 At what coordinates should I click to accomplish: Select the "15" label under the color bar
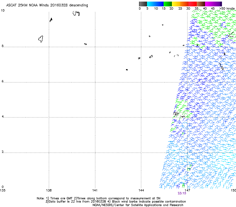[164, 9]
